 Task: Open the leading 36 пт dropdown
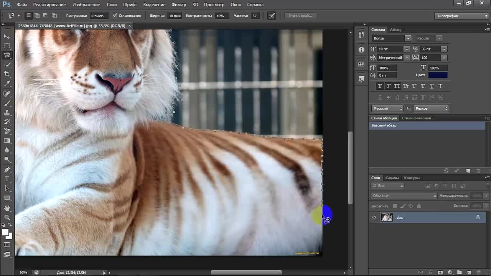click(x=444, y=49)
